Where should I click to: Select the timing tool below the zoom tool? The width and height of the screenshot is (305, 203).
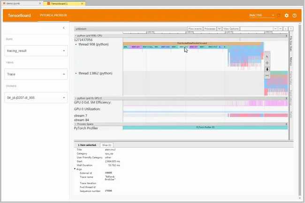pos(267,75)
